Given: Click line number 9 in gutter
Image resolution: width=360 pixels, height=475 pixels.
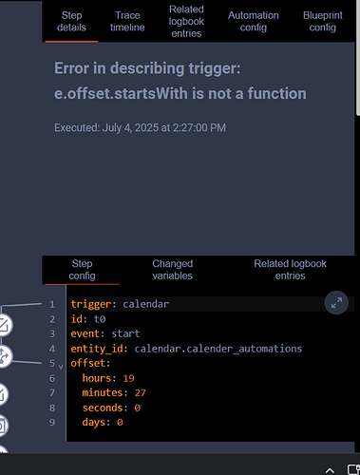Looking at the screenshot, I should 52,422.
